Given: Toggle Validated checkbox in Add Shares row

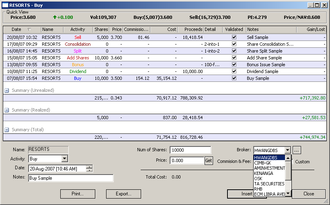Looking at the screenshot, I should click(234, 57).
